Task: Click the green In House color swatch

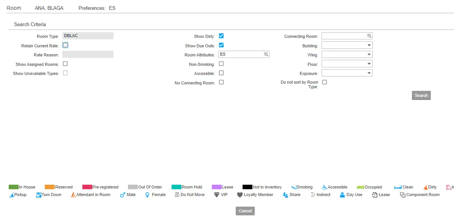Action: [x=14, y=187]
